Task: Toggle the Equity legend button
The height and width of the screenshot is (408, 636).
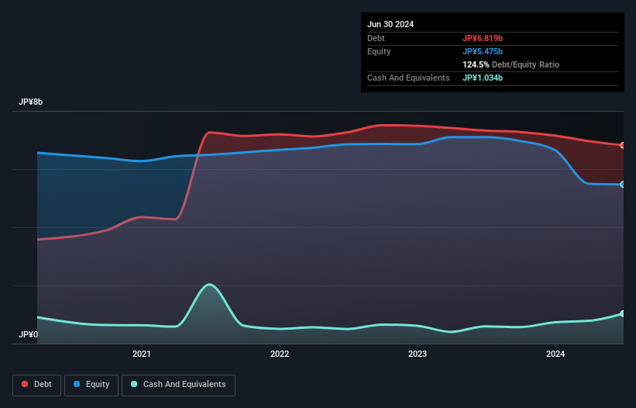Action: [91, 385]
